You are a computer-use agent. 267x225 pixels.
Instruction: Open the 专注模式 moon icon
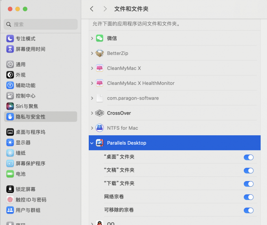10,38
